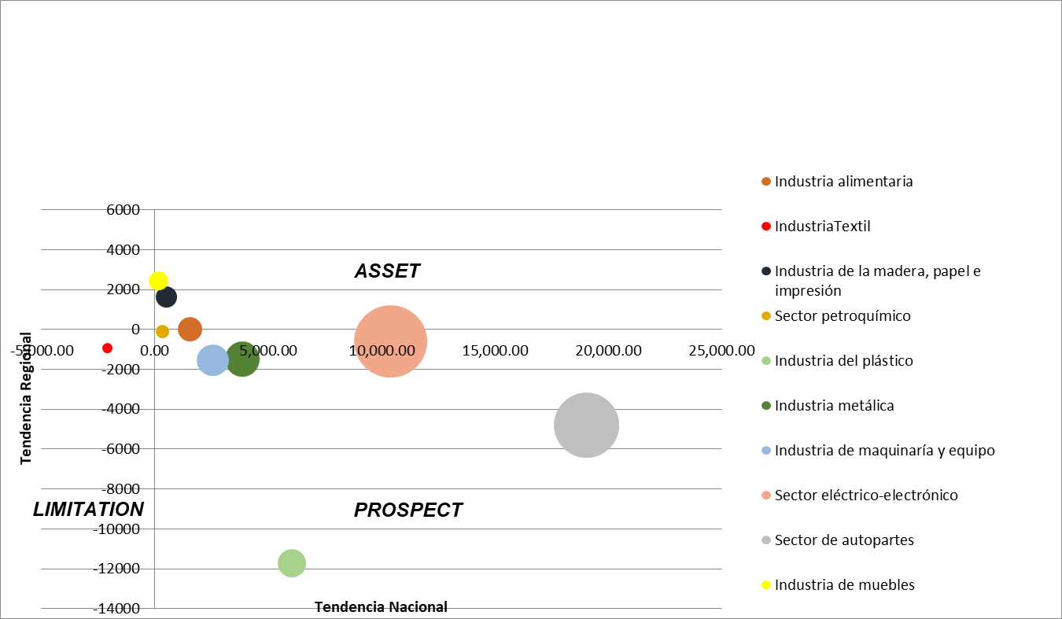Click the LIMITATION quadrant label
The height and width of the screenshot is (619, 1062).
[88, 510]
